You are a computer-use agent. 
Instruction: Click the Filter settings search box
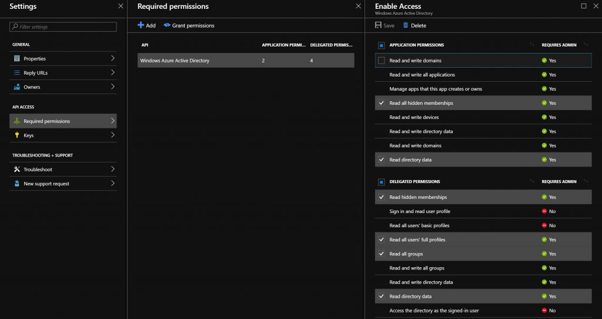coord(63,26)
